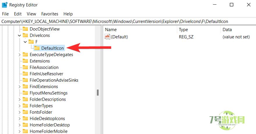Select the F key folder icon

coord(31,42)
